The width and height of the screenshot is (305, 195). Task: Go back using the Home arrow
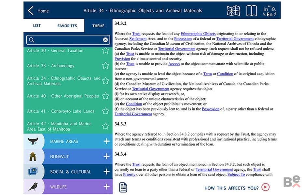[x=31, y=10]
